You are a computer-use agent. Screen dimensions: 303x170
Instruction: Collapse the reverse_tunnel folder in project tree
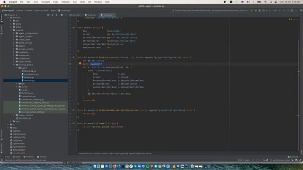(14, 65)
